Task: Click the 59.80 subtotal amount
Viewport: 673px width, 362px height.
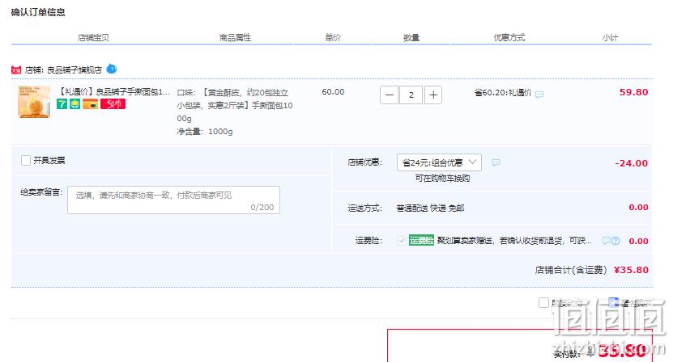Action: (633, 92)
